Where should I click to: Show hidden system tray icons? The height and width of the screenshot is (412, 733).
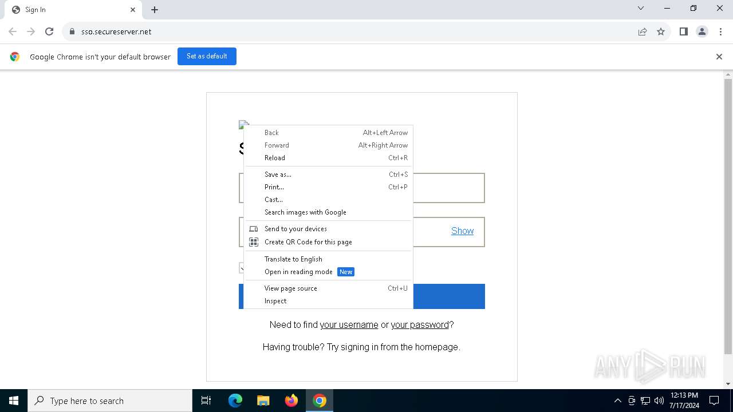(x=617, y=401)
